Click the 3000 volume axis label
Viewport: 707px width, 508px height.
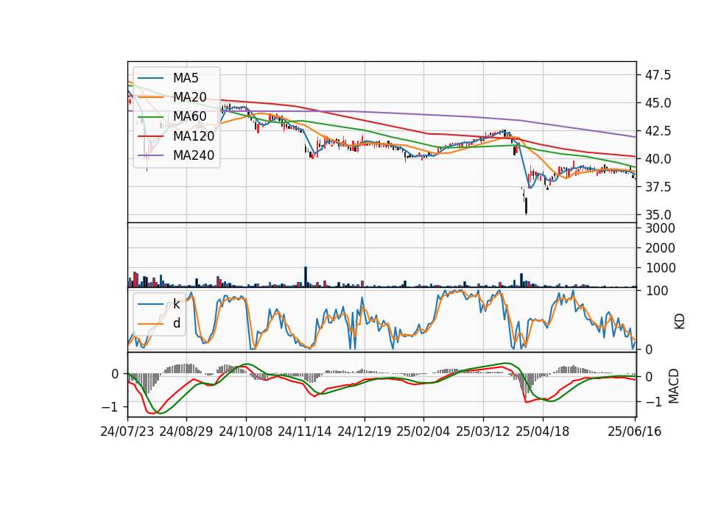660,228
